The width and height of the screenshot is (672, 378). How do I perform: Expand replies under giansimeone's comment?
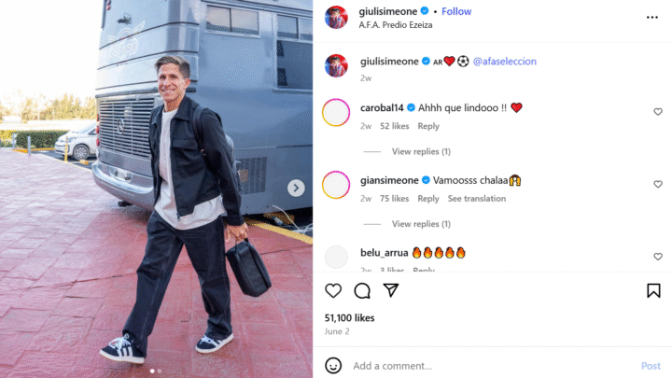click(421, 224)
